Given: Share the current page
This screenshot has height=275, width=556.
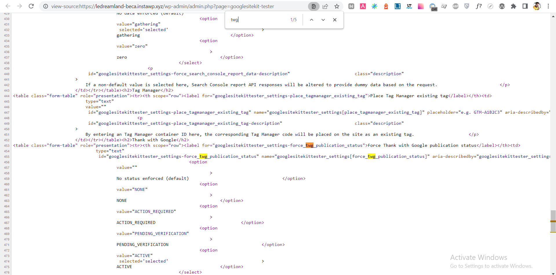Looking at the screenshot, I should [325, 6].
